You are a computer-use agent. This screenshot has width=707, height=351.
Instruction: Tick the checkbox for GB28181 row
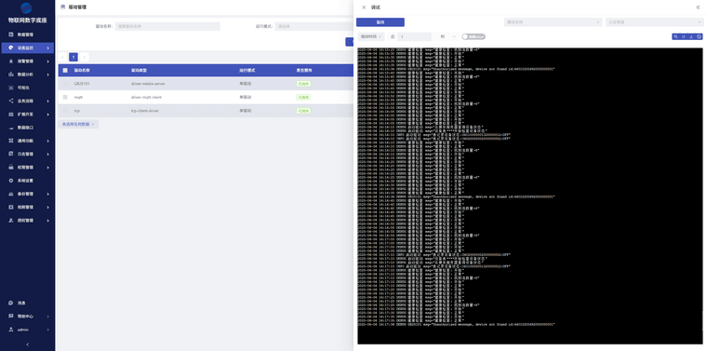pyautogui.click(x=65, y=84)
